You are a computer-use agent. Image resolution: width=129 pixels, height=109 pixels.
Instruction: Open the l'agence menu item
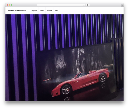(34, 11)
